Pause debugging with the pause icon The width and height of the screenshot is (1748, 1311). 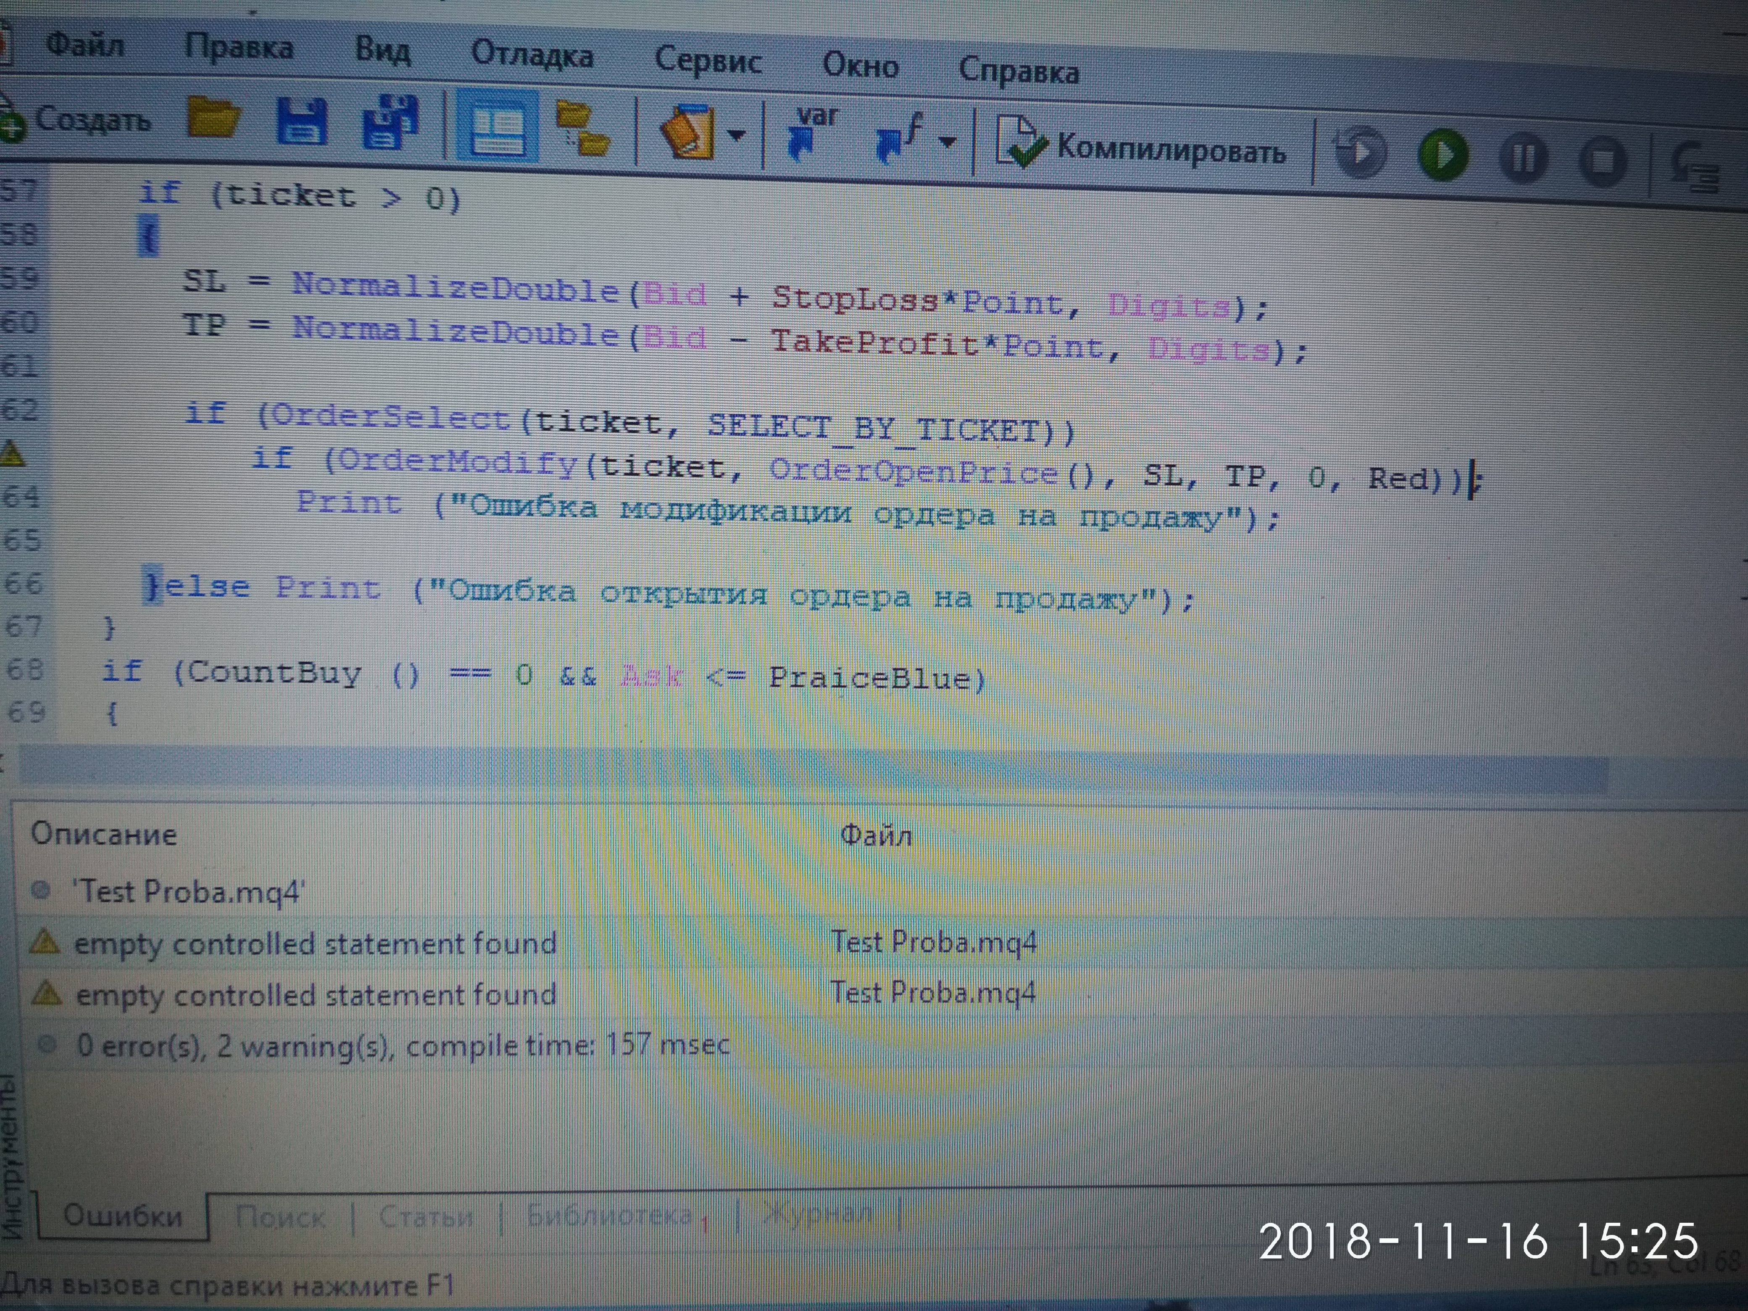(1523, 159)
